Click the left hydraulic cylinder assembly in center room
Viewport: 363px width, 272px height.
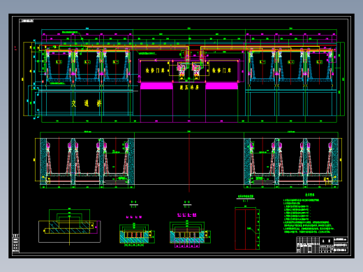tap(181, 69)
